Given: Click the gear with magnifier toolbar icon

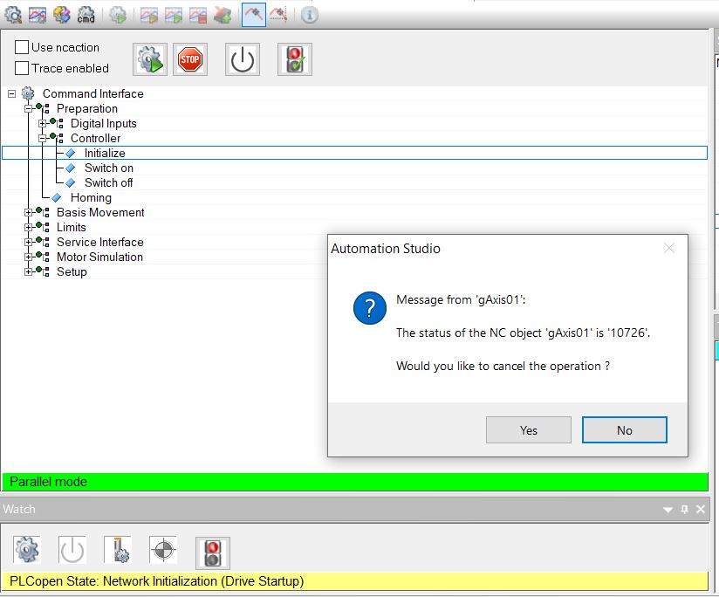Looking at the screenshot, I should [x=13, y=15].
